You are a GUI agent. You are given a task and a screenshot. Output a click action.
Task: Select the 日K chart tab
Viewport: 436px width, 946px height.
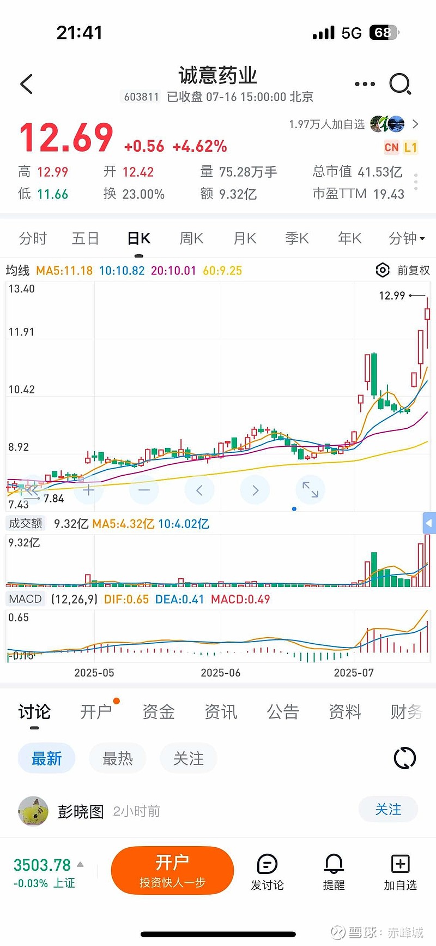(139, 238)
